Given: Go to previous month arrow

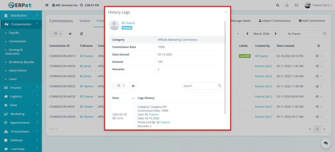Looking at the screenshot, I should point(247,34).
